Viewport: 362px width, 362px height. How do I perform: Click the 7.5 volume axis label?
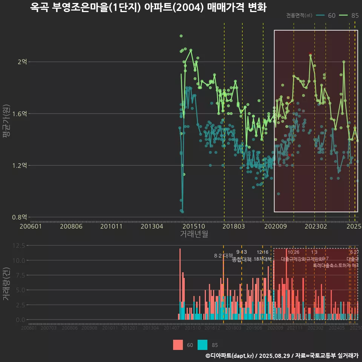click(x=20, y=275)
